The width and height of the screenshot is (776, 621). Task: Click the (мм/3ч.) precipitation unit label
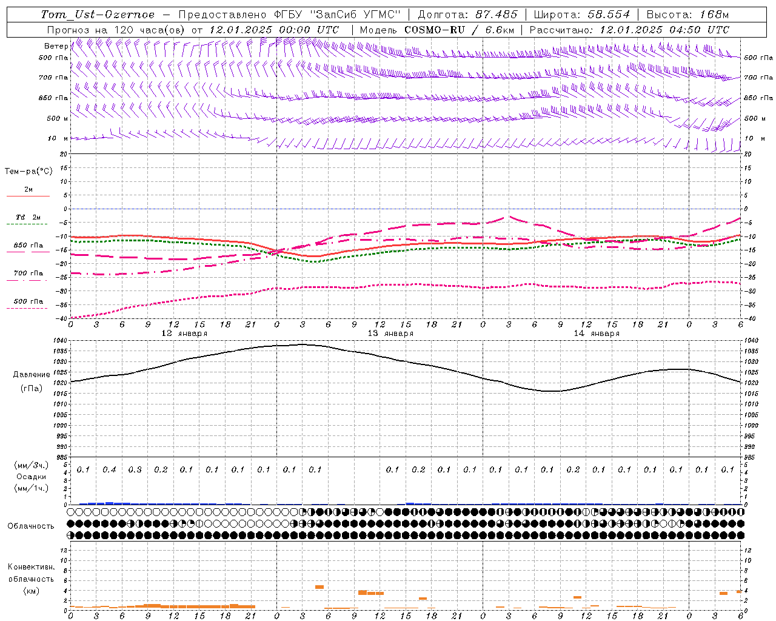(32, 465)
